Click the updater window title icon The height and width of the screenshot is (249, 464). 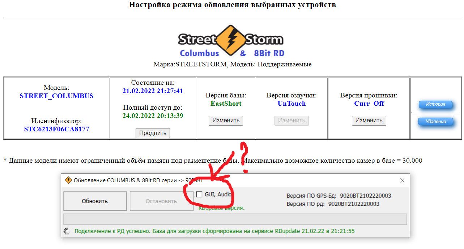tap(68, 180)
